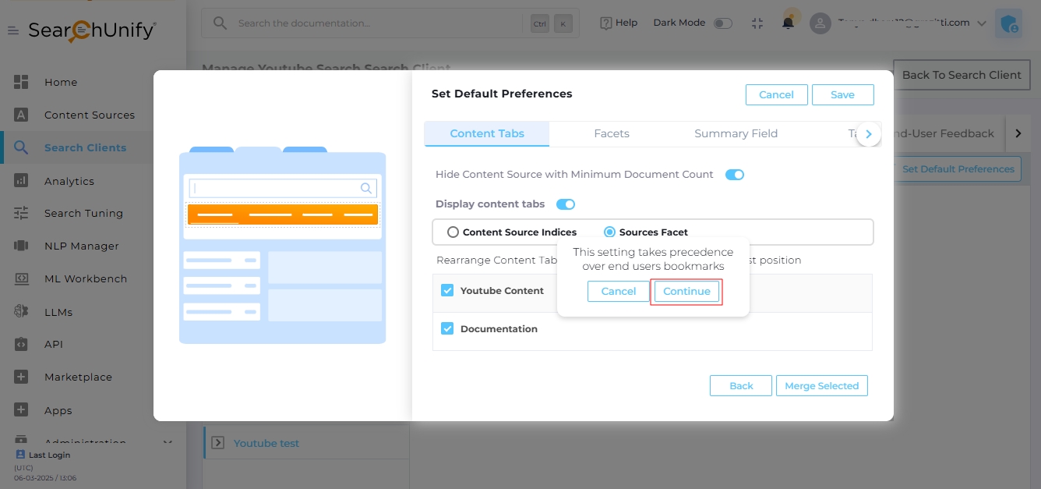Click the fullscreen collapse icon in header

pos(757,23)
